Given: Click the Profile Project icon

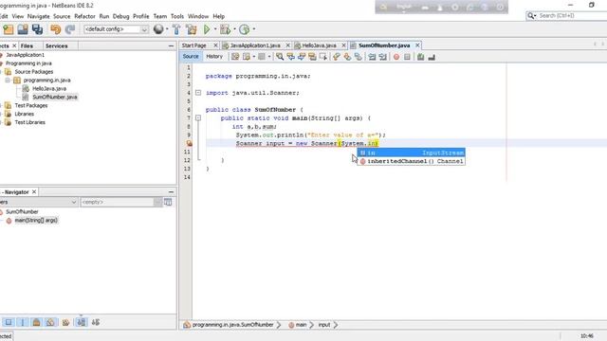Looking at the screenshot, I should point(245,29).
